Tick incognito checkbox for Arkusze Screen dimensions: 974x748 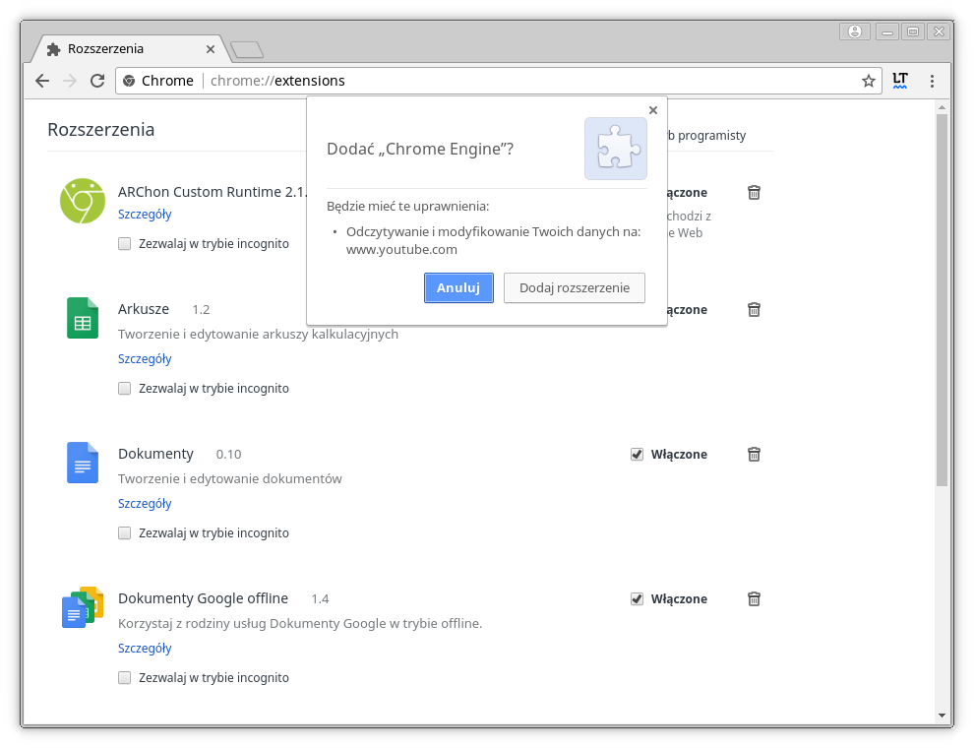point(125,389)
